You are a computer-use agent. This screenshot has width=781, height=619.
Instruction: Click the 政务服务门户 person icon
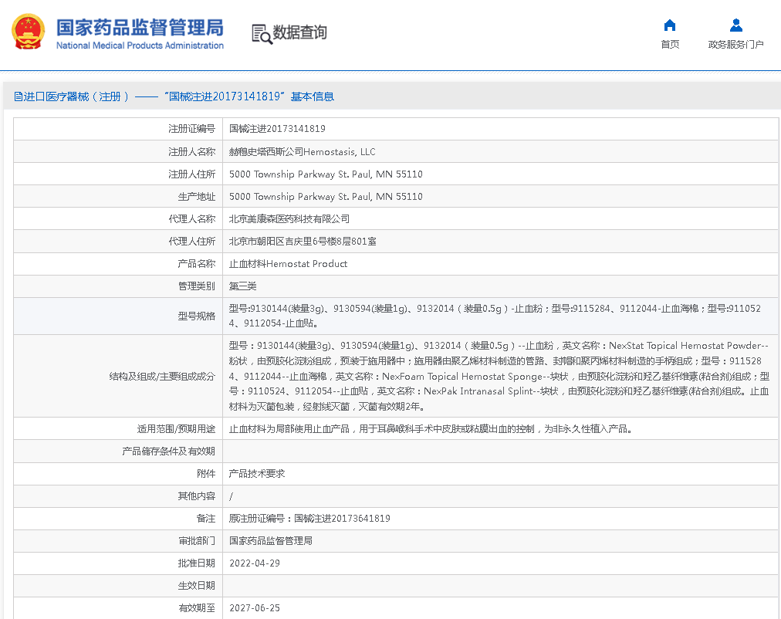735,25
